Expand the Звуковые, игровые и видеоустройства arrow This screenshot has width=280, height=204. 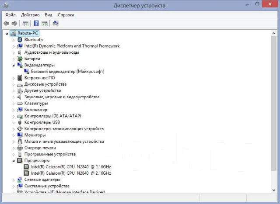point(14,97)
